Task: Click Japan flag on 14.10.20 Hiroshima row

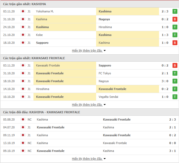Action: pyautogui.click(x=23, y=89)
